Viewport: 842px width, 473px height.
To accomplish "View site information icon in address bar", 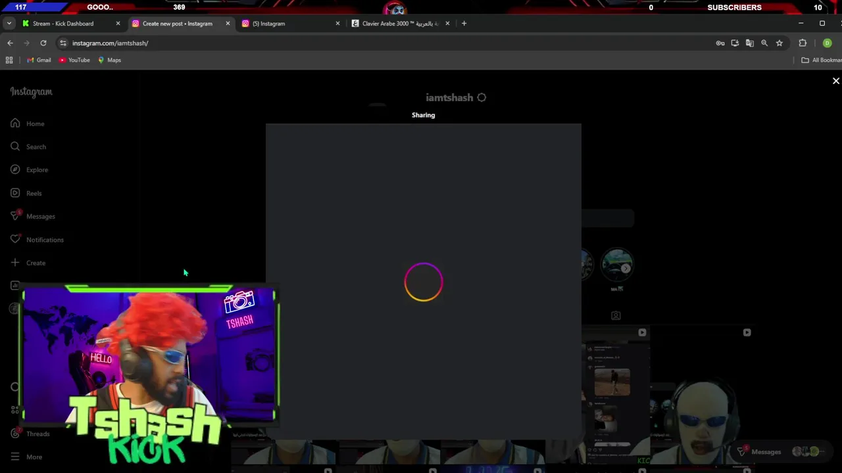I will pos(62,43).
